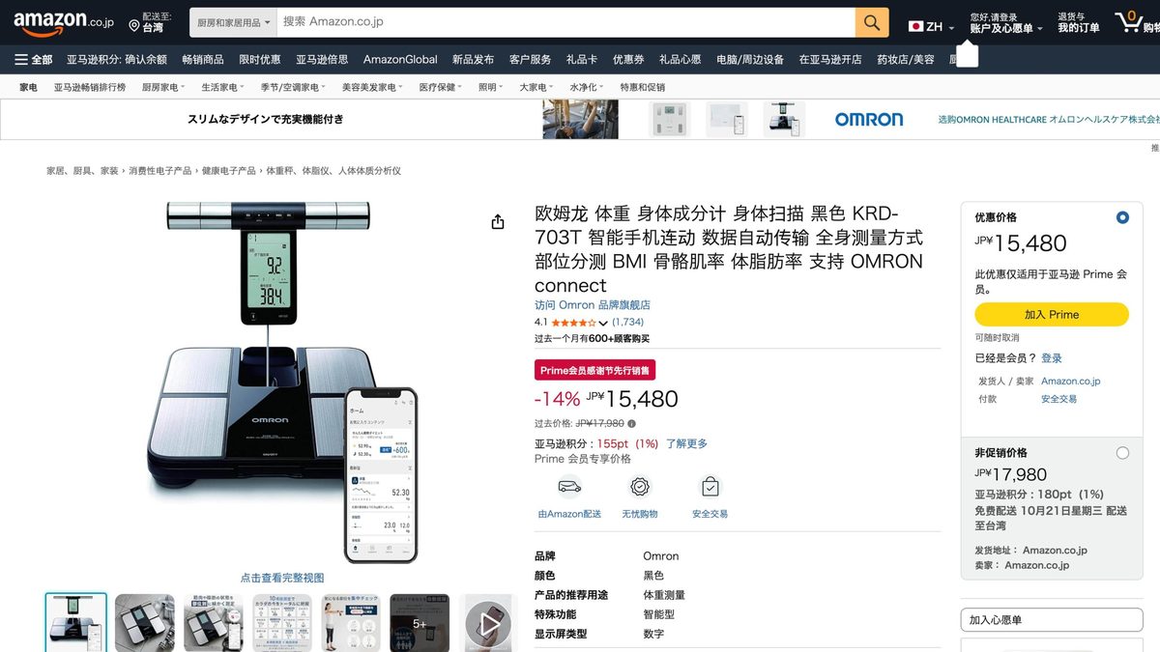
Task: Open the 5+ more images thumbnail
Action: click(420, 623)
